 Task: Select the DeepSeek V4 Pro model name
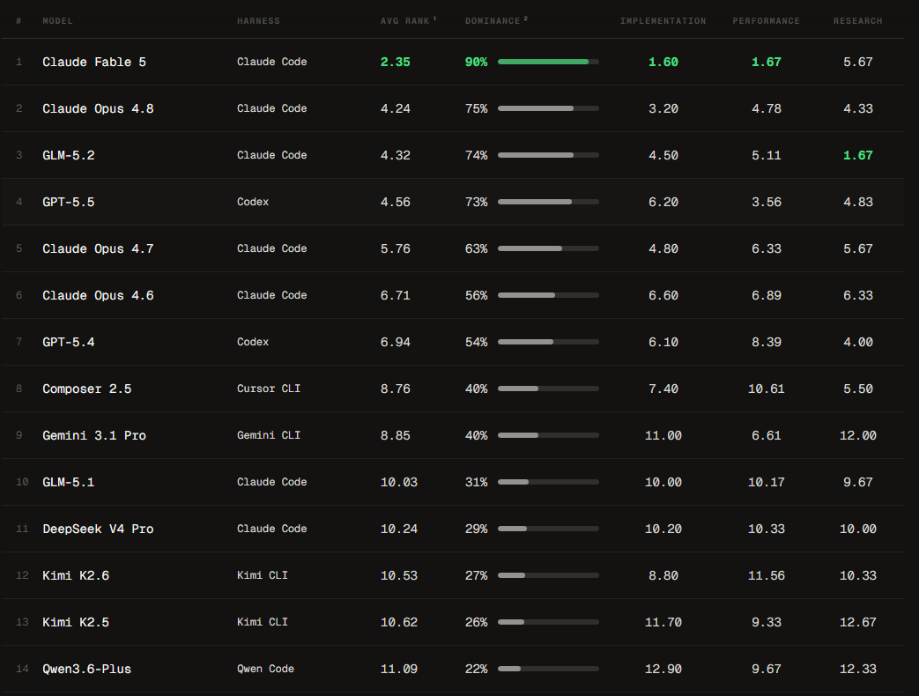pyautogui.click(x=98, y=529)
